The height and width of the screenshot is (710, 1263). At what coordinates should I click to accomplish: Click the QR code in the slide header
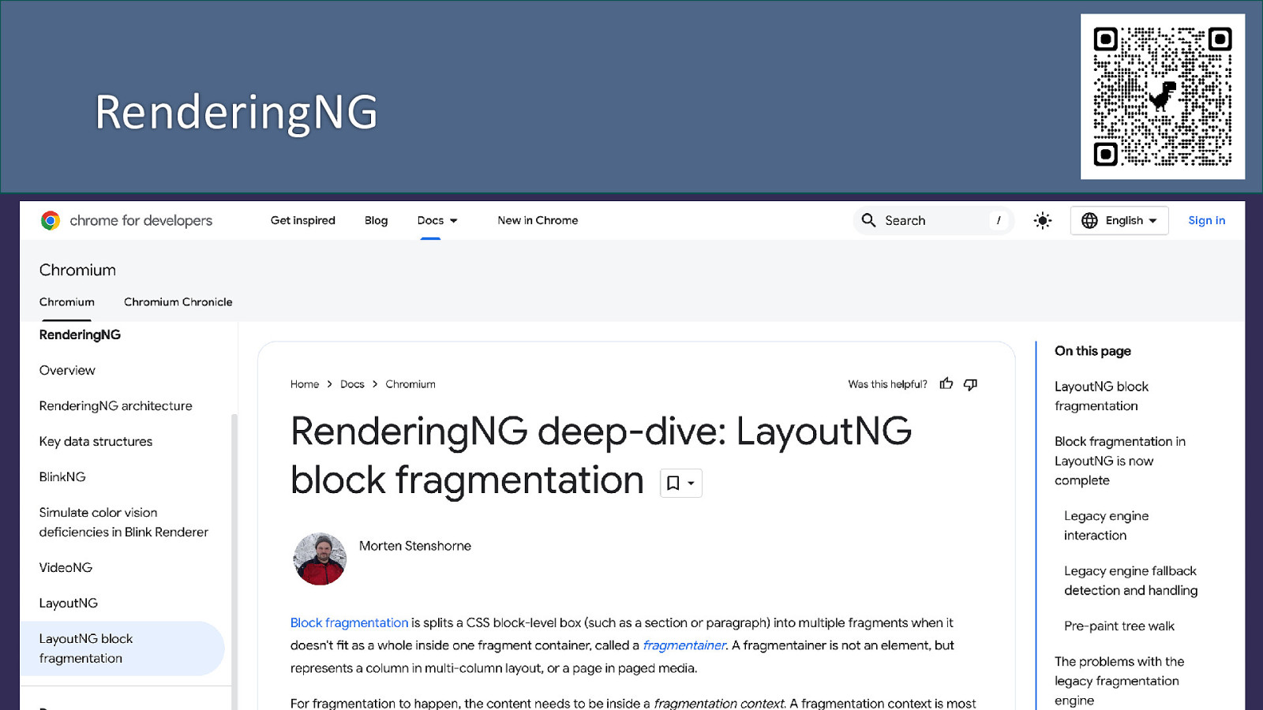[1162, 96]
